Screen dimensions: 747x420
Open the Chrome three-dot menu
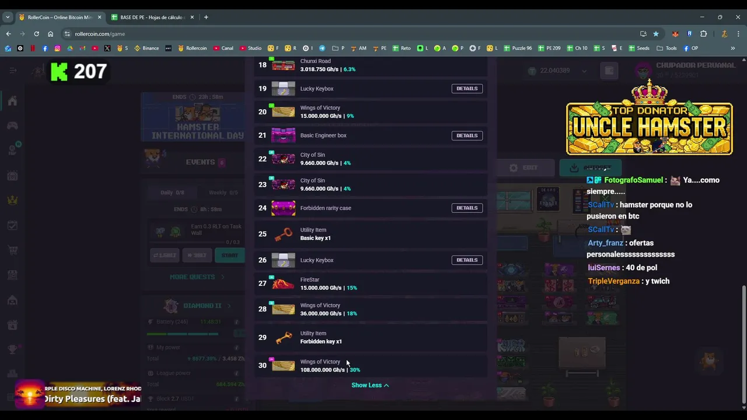coord(738,34)
